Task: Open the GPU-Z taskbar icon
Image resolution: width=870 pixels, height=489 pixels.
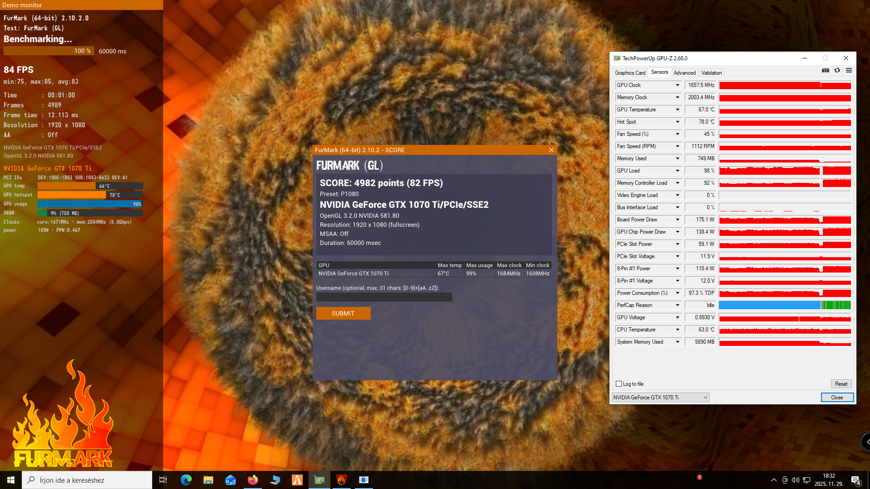Action: (319, 480)
